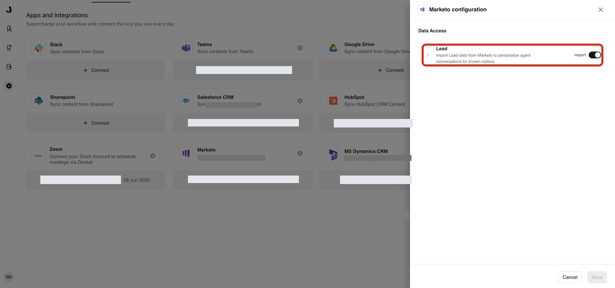Click the Docket logo in sidebar
This screenshot has width=615, height=288.
9,10
